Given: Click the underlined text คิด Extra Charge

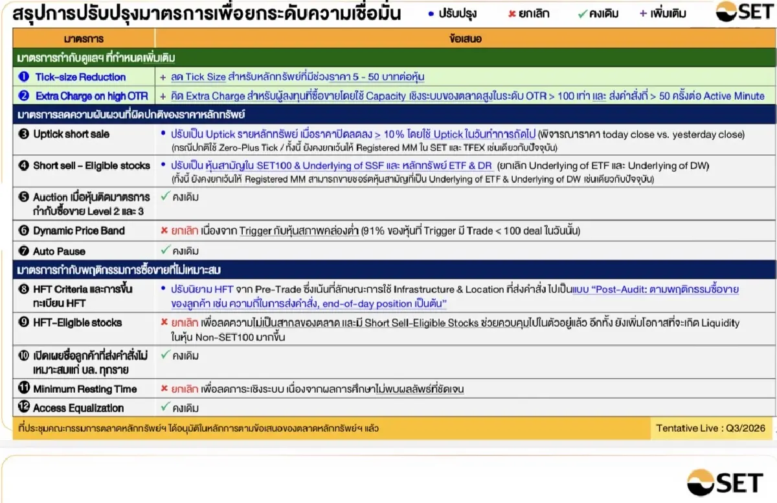Looking at the screenshot, I should tap(208, 96).
